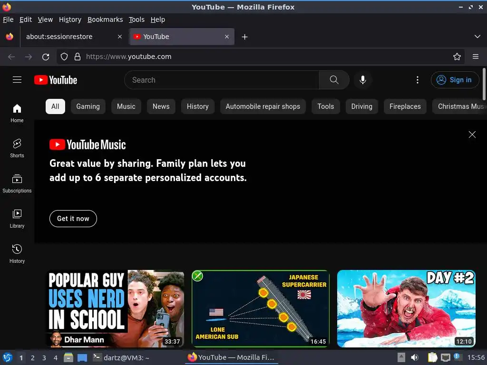Open the Tools menu
The width and height of the screenshot is (487, 365).
tap(136, 19)
